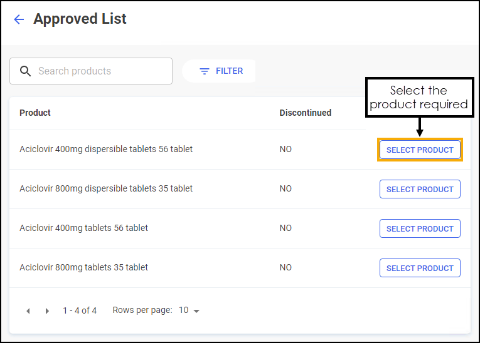Click the Aciclovir 800mg dispersible tablets row name
Image resolution: width=480 pixels, height=343 pixels.
tap(106, 189)
